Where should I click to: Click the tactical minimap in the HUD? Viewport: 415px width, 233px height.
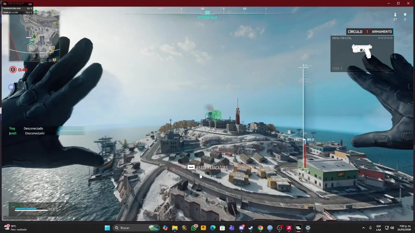pyautogui.click(x=34, y=35)
